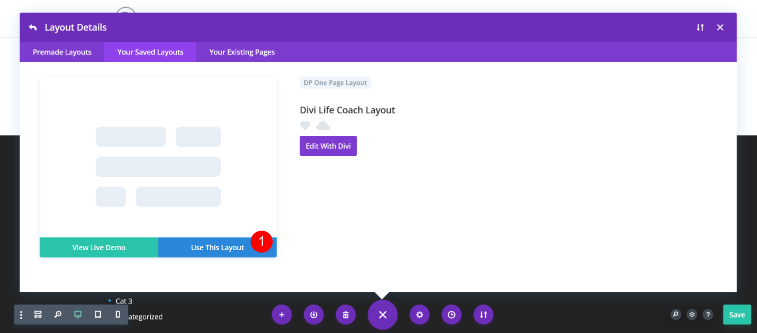
Task: Click the large purple X to collapse toolbar
Action: click(382, 315)
